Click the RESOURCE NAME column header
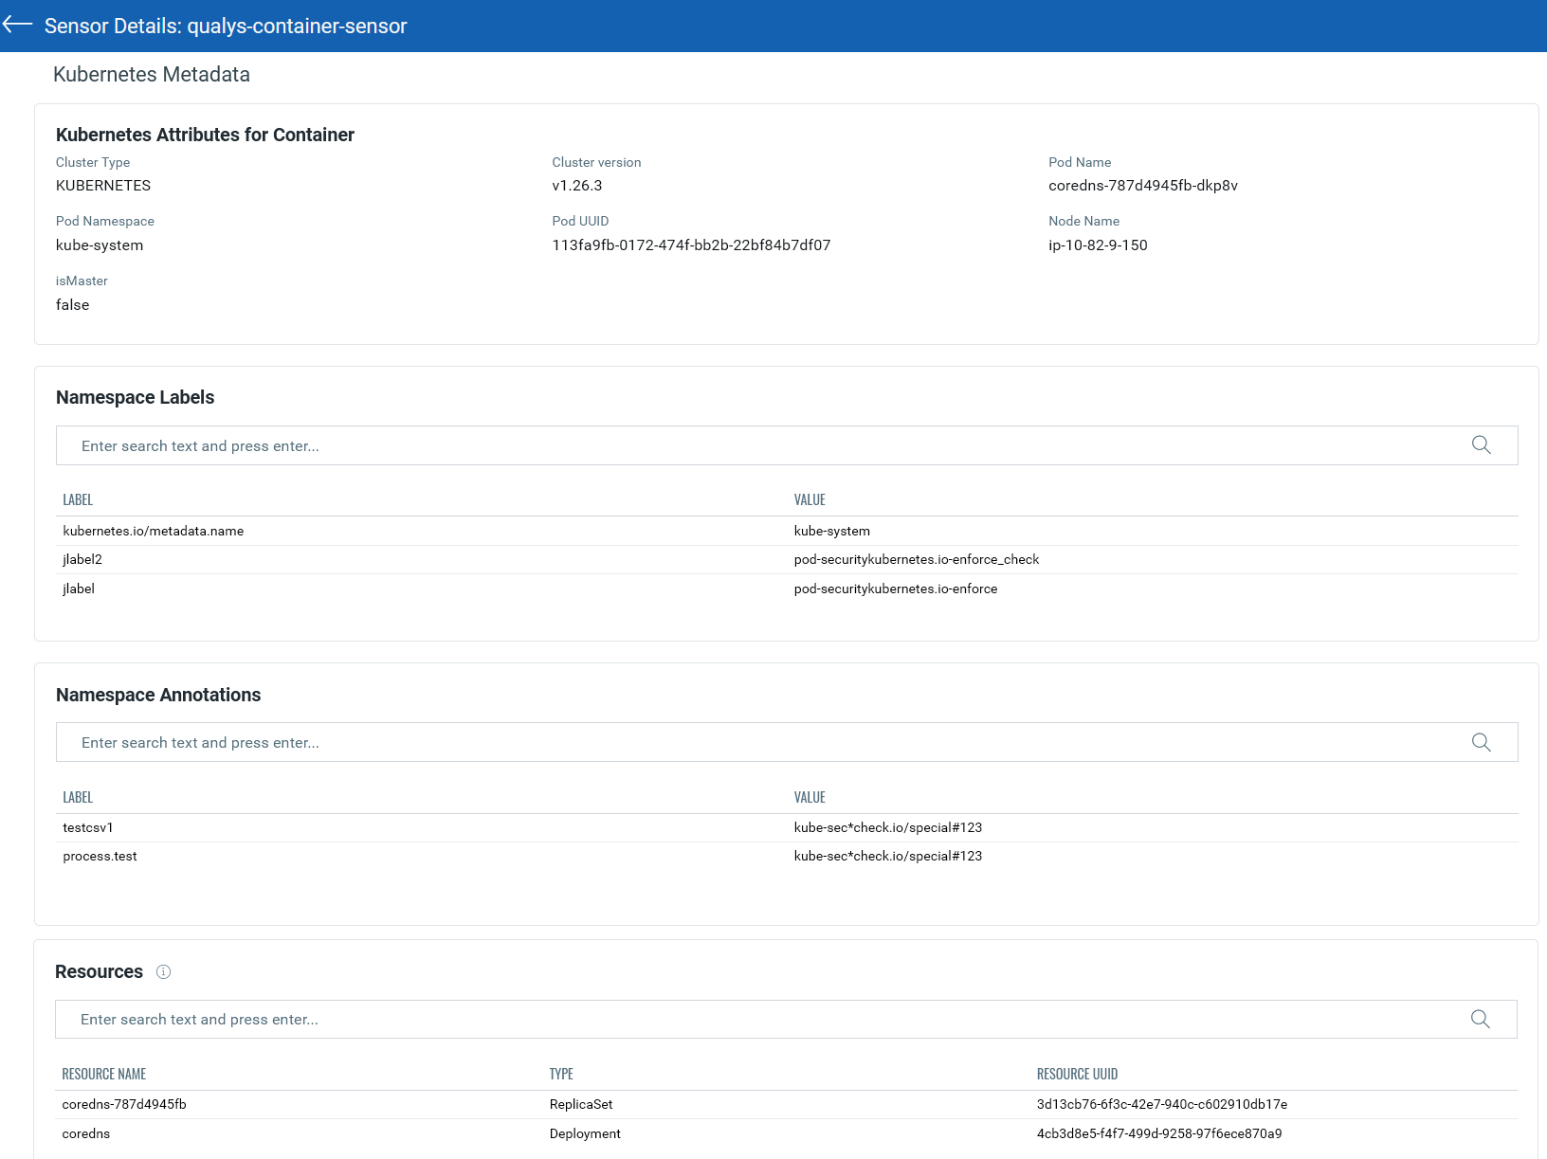The image size is (1547, 1159). (103, 1074)
